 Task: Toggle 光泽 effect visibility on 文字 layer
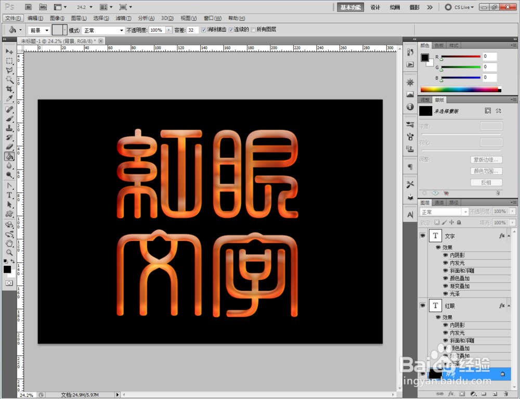click(446, 294)
